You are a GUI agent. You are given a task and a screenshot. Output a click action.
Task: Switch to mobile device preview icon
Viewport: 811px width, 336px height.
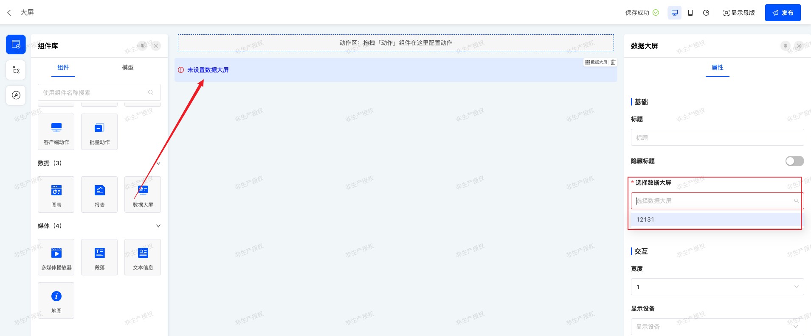pyautogui.click(x=690, y=13)
